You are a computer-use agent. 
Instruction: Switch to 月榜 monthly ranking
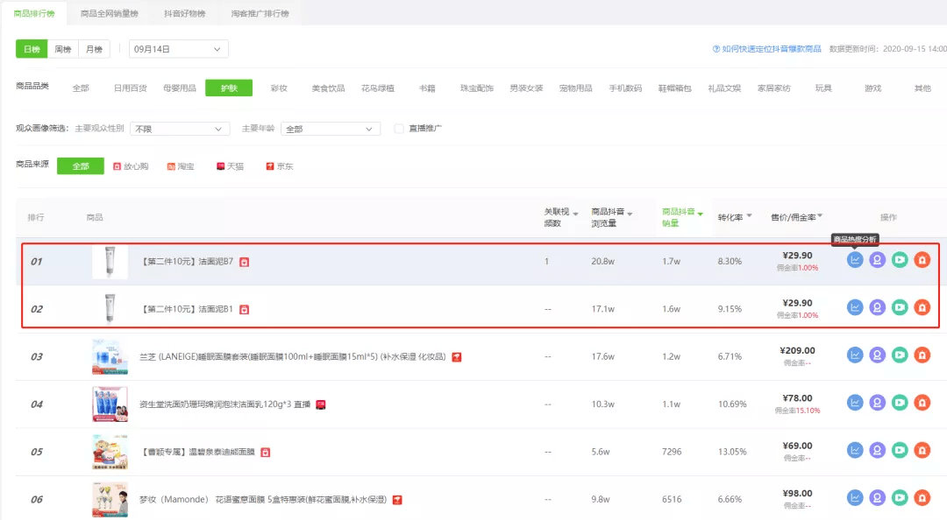click(94, 50)
